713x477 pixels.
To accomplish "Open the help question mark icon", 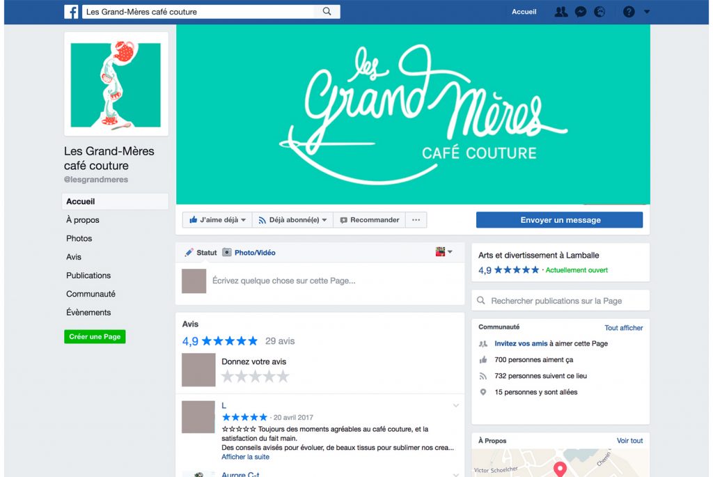I will tap(629, 12).
